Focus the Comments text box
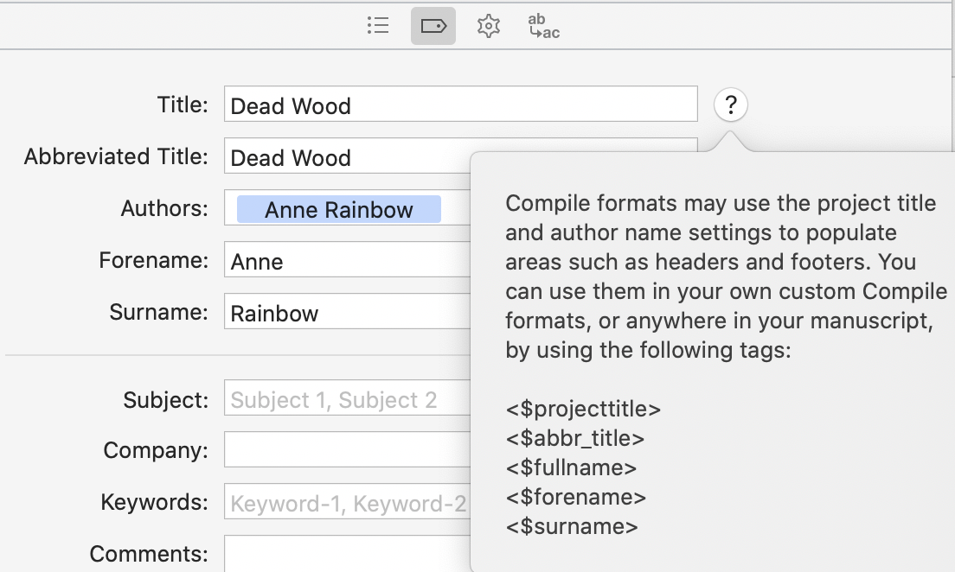 347,554
